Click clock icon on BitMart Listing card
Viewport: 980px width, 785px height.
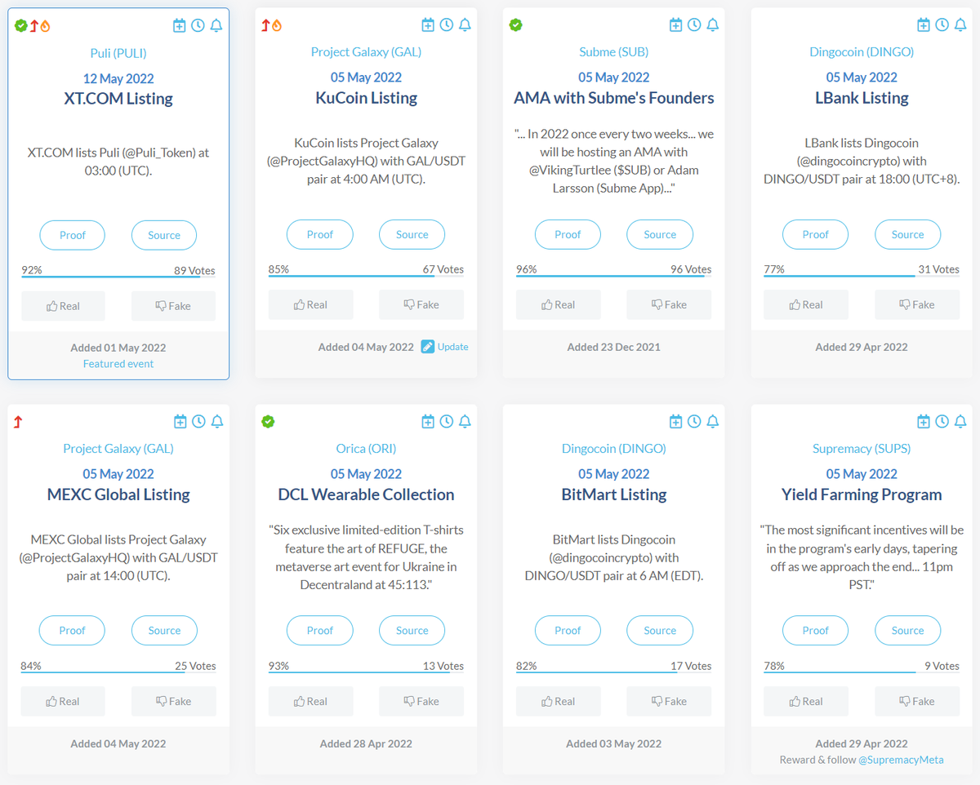tap(693, 422)
